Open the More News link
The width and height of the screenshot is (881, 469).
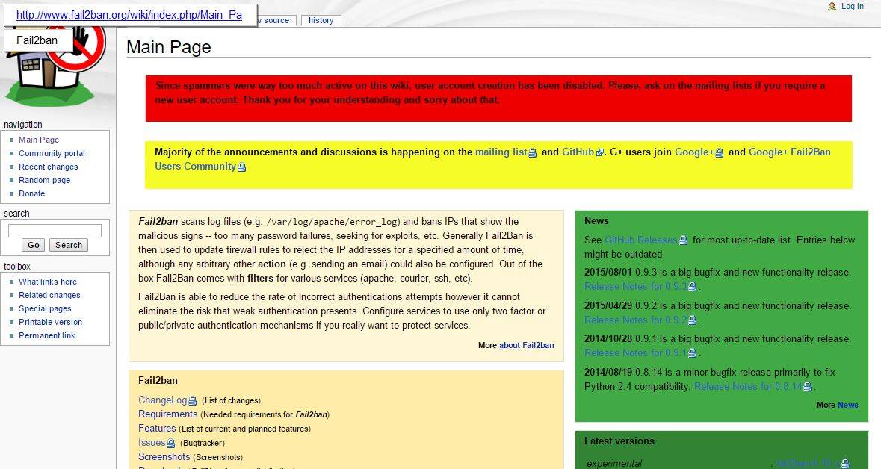point(848,405)
